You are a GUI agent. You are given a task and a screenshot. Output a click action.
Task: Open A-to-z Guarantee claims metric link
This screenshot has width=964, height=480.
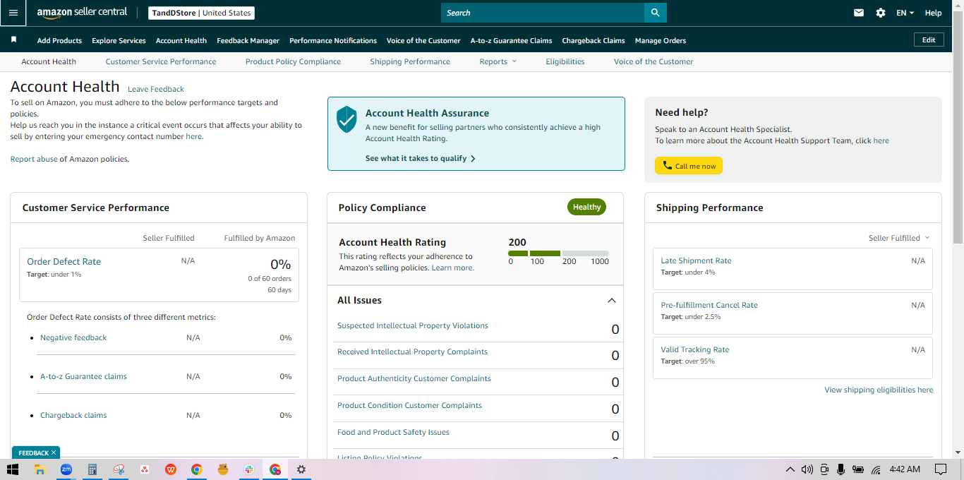point(83,376)
